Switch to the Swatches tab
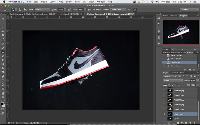Image resolution: width=200 pixels, height=125 pixels. click(173, 16)
